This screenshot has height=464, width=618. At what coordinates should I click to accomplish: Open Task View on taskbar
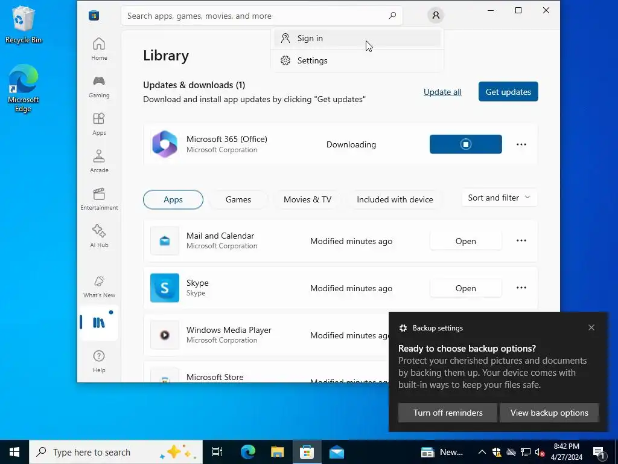[217, 452]
